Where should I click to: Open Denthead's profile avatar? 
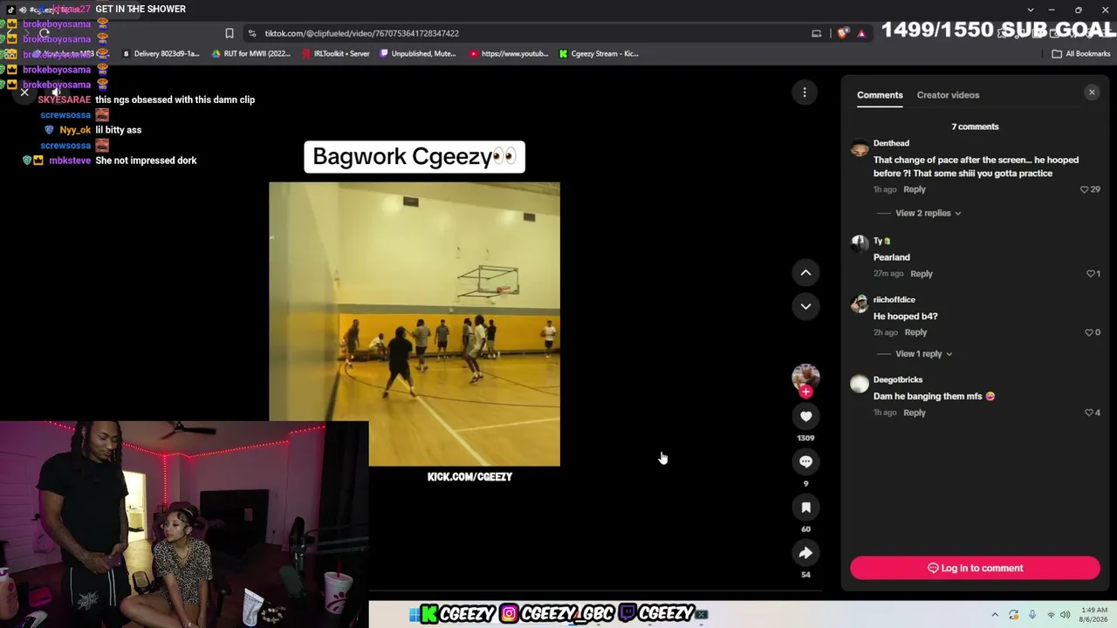pyautogui.click(x=860, y=147)
